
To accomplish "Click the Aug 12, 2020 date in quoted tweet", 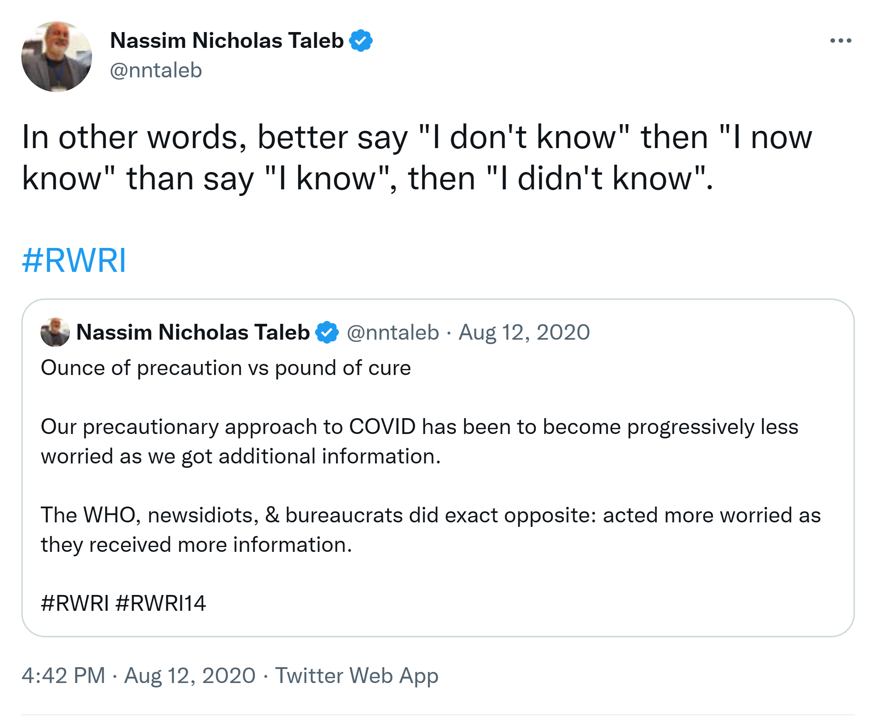I will click(x=524, y=332).
